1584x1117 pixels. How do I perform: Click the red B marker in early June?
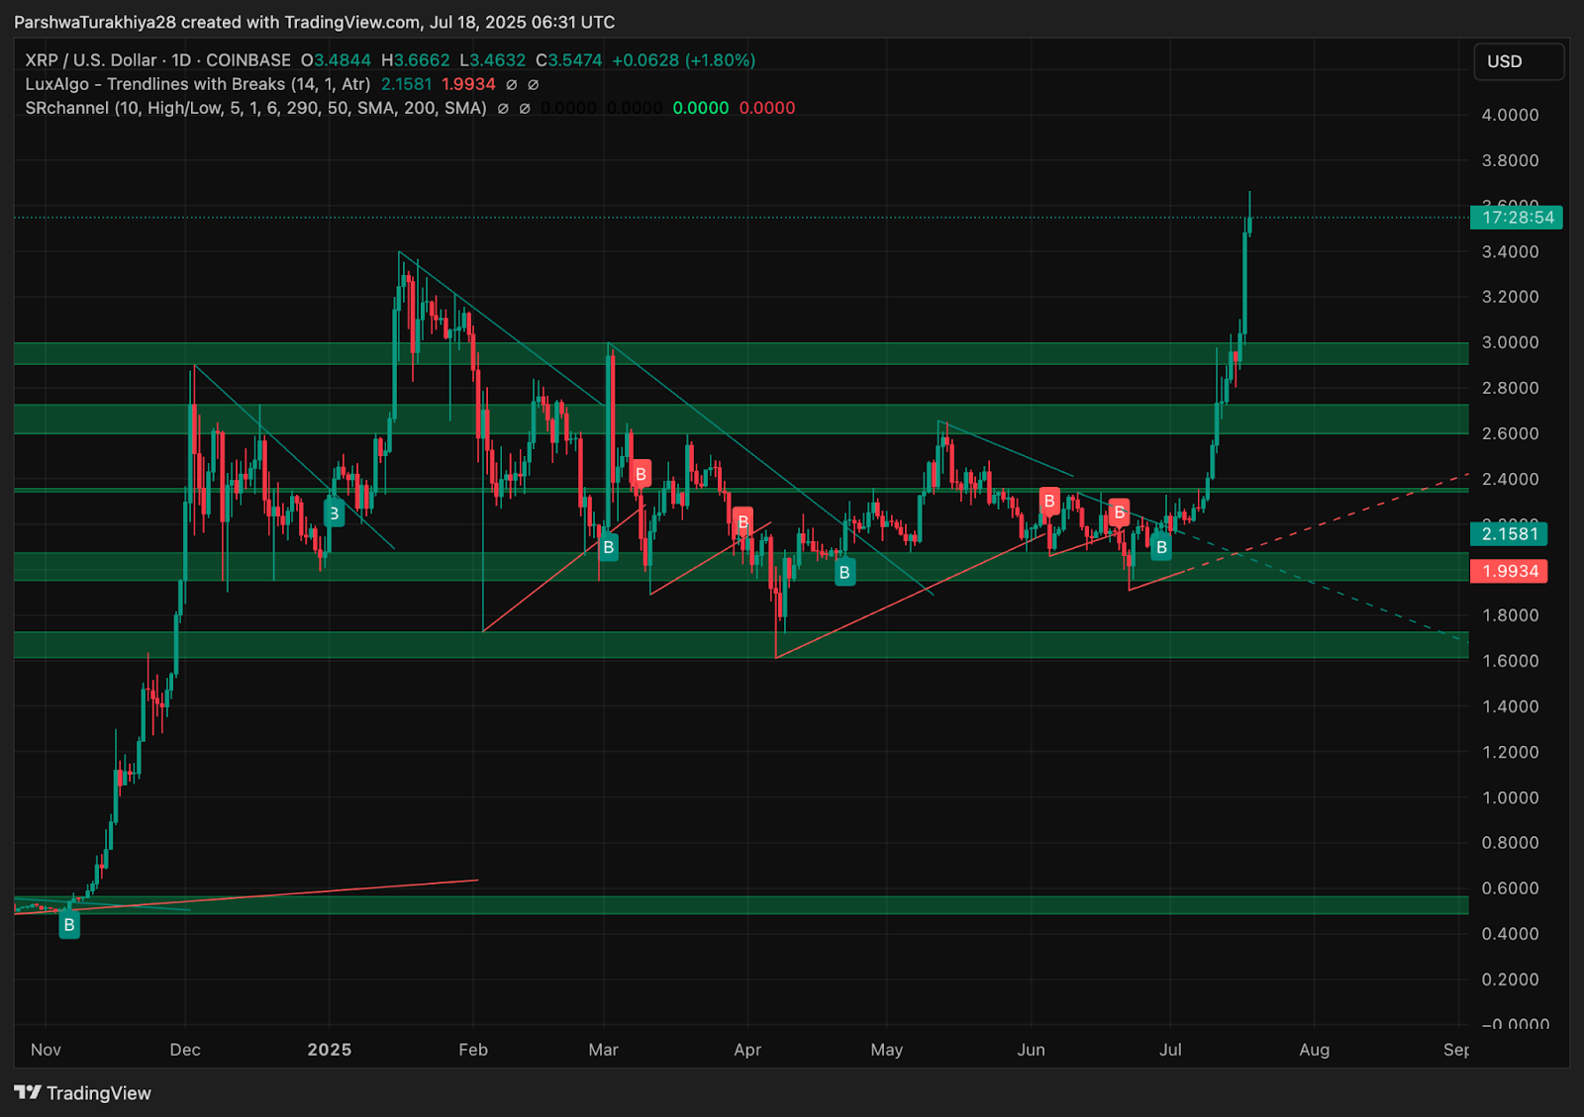[1049, 501]
